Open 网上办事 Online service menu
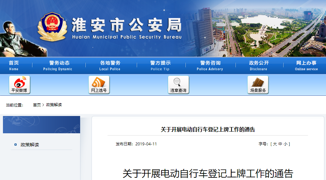Screen dimensions: 326x180 (306, 65)
